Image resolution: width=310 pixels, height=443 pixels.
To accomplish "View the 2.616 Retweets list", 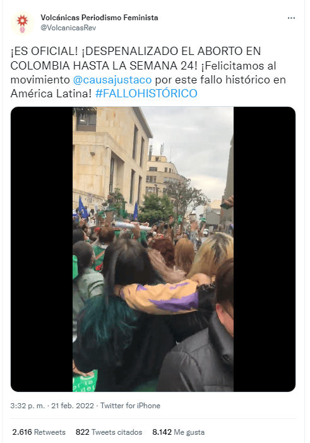I will pos(39,432).
